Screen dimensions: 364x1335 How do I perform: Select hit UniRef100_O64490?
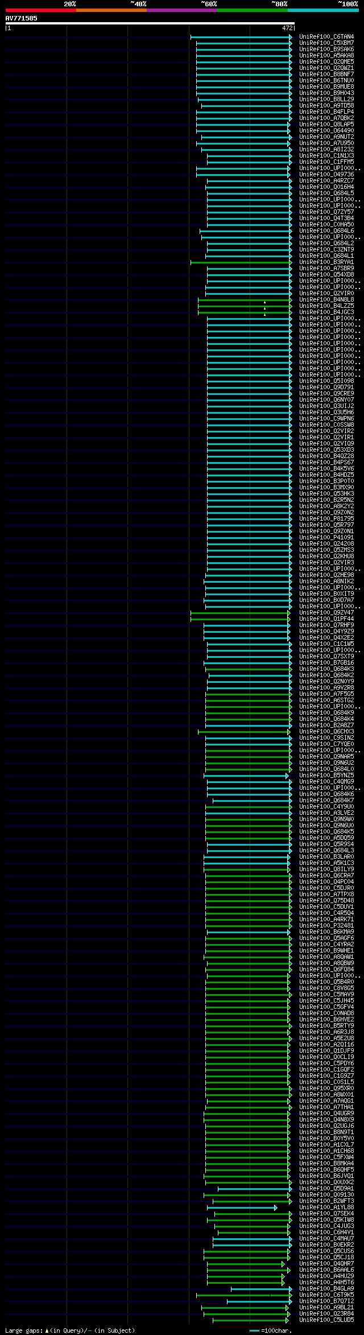tap(326, 131)
